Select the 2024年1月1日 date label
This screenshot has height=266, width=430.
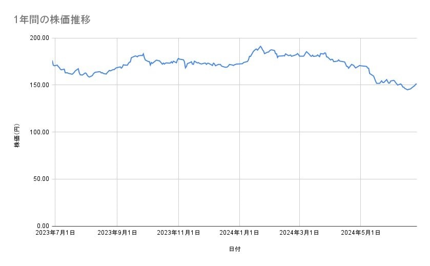point(239,233)
